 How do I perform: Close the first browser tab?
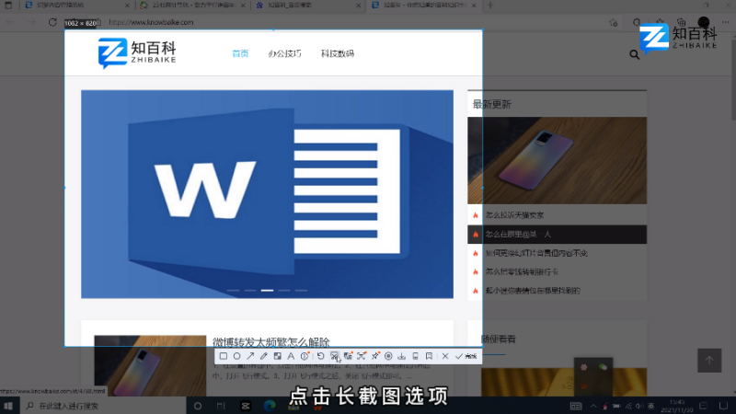[127, 6]
